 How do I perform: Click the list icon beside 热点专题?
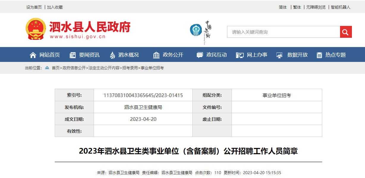[319, 55]
